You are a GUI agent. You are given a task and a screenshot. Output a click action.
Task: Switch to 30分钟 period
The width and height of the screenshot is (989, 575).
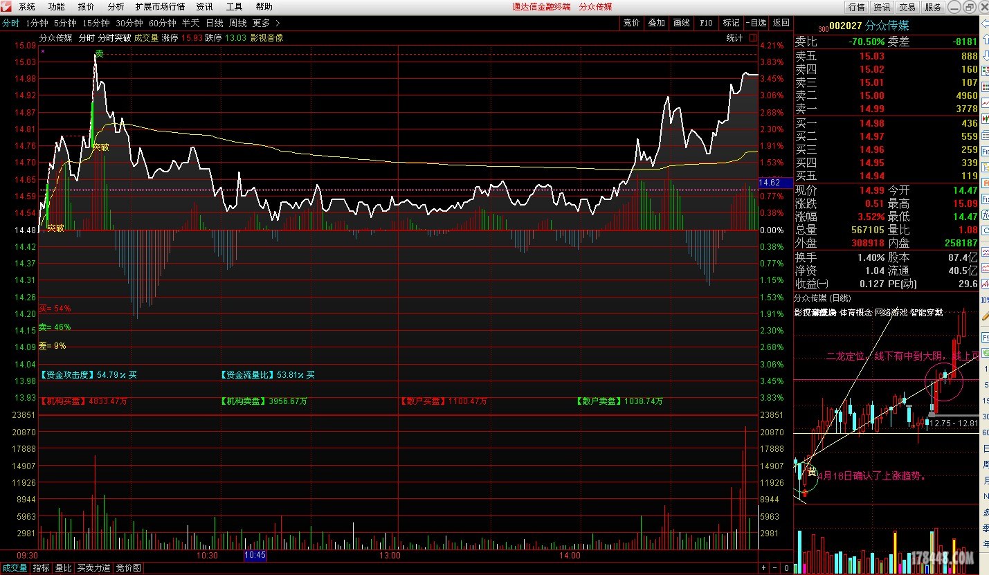[x=129, y=23]
